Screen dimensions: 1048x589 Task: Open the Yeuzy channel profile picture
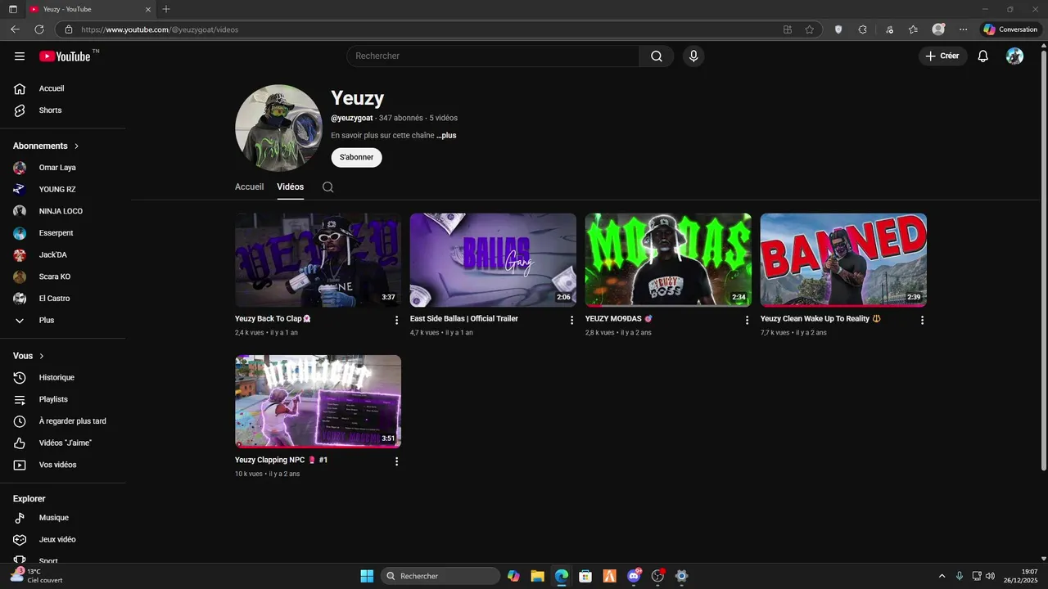click(x=278, y=128)
